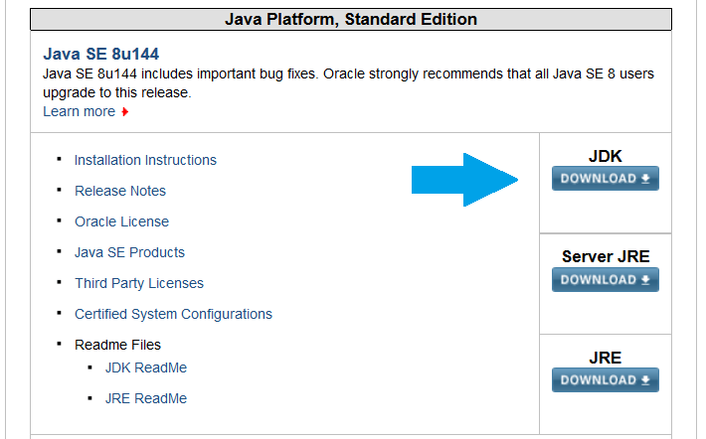Click the bug fixes description paragraph

click(348, 82)
